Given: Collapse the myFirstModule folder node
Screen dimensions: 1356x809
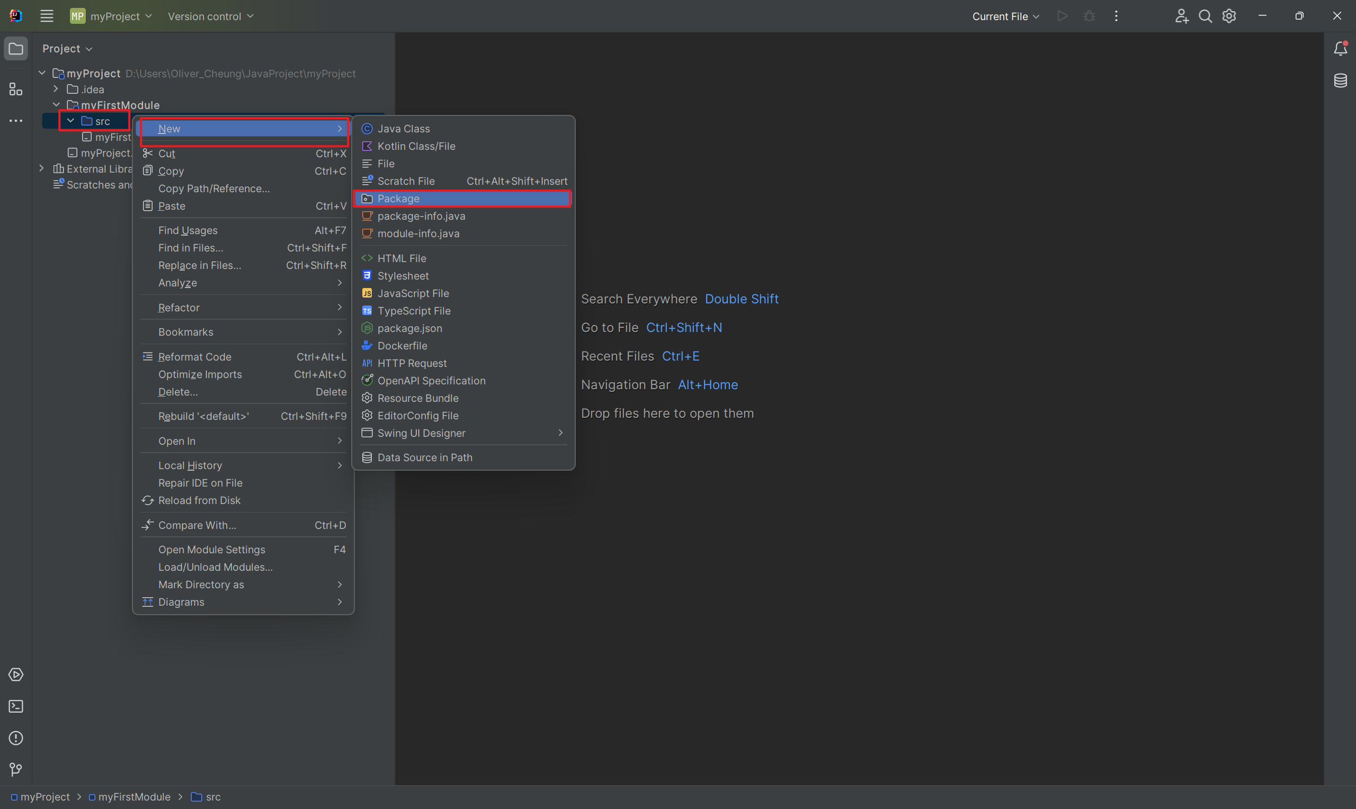Looking at the screenshot, I should click(x=56, y=105).
